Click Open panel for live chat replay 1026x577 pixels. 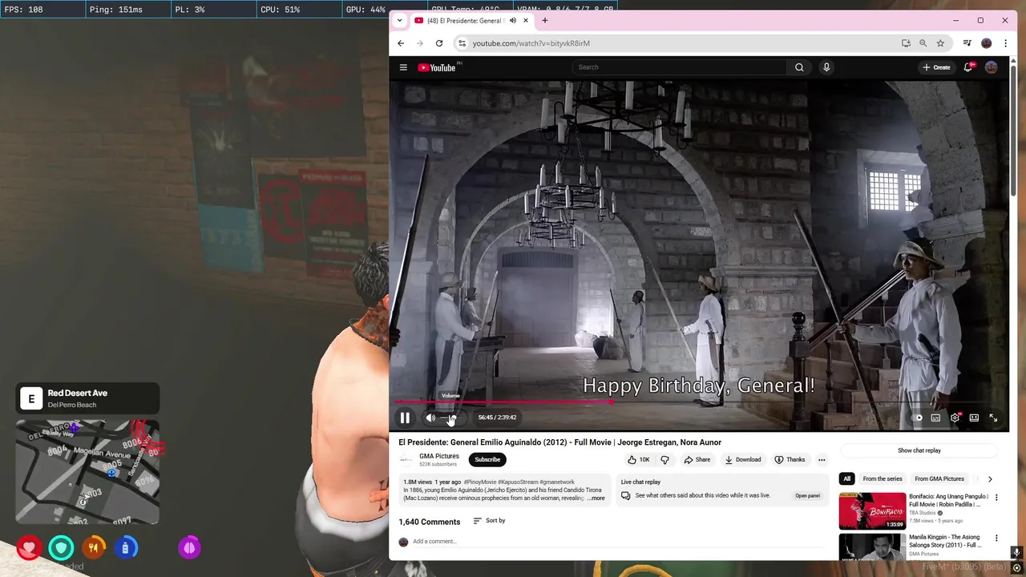807,495
